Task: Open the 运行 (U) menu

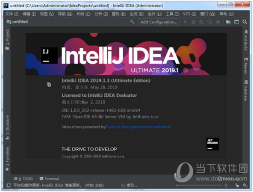Action: point(155,14)
